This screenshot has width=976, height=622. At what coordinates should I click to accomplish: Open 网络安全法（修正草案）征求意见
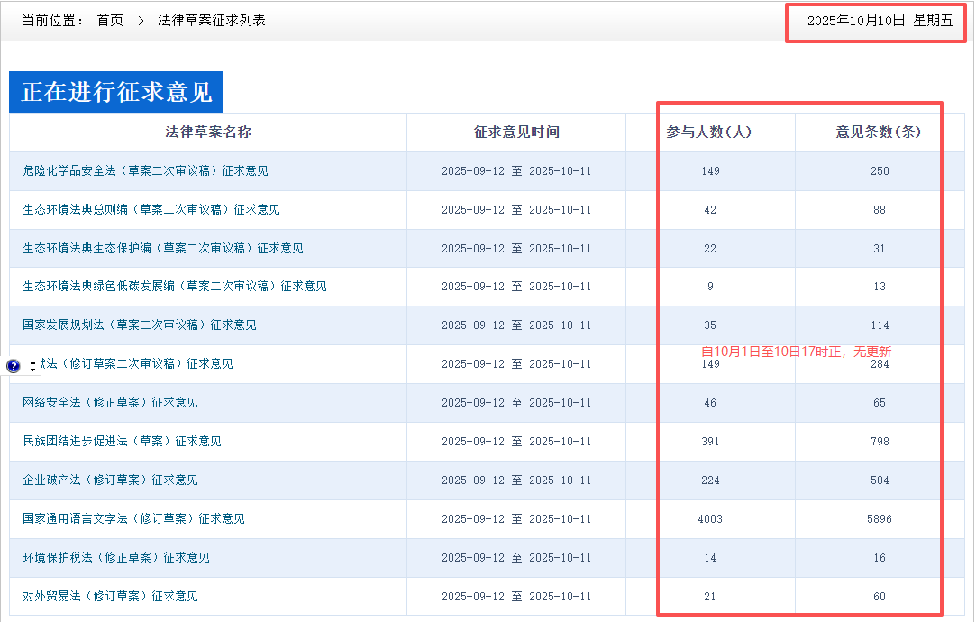pos(110,402)
